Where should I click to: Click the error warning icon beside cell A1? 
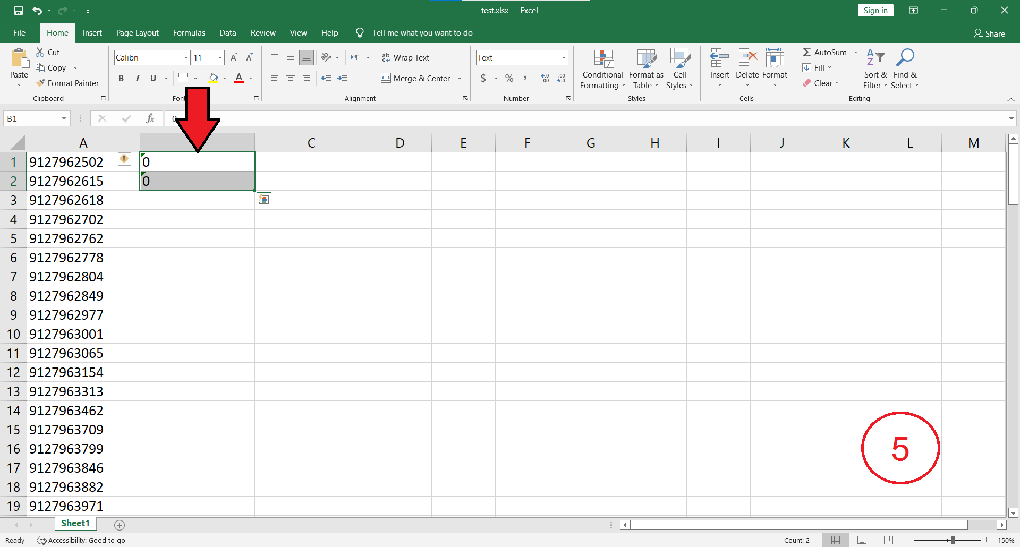(x=124, y=159)
